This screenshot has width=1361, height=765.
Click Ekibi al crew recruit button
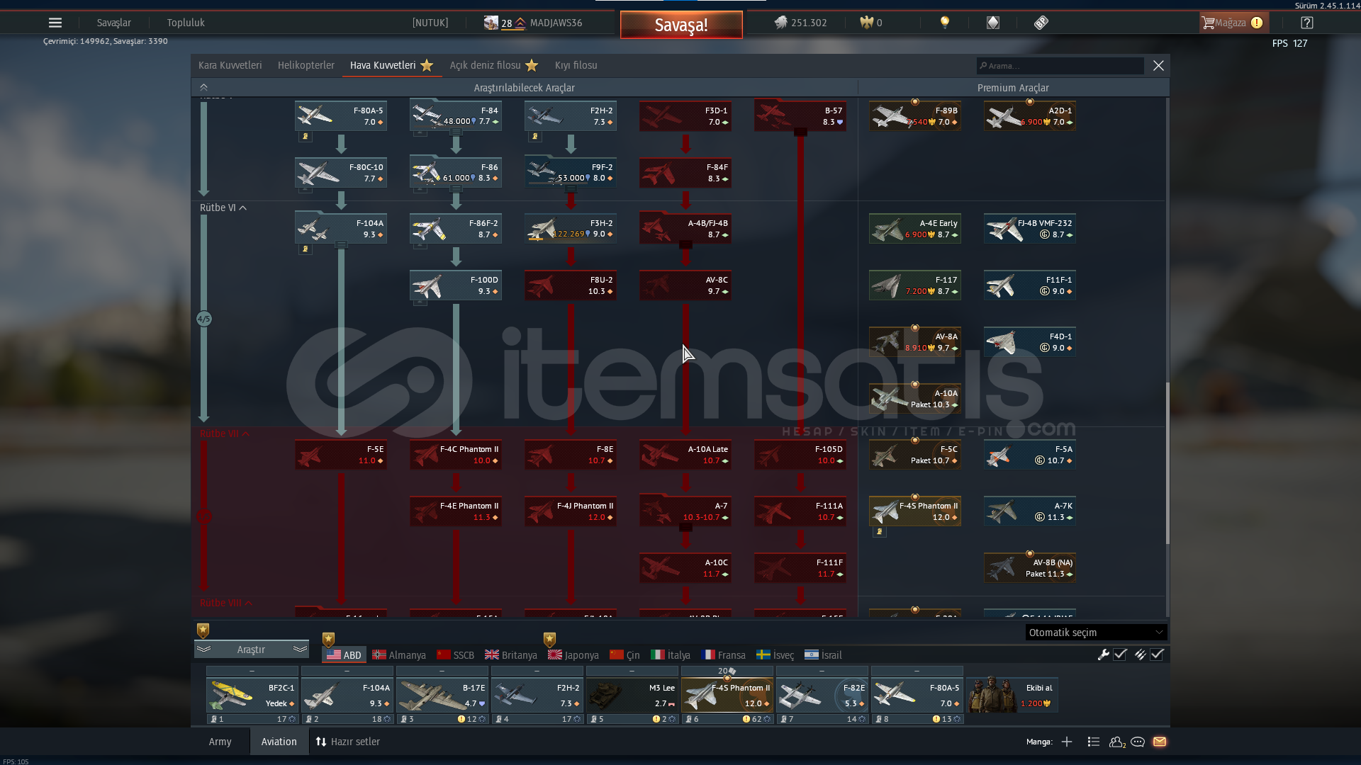point(1012,695)
